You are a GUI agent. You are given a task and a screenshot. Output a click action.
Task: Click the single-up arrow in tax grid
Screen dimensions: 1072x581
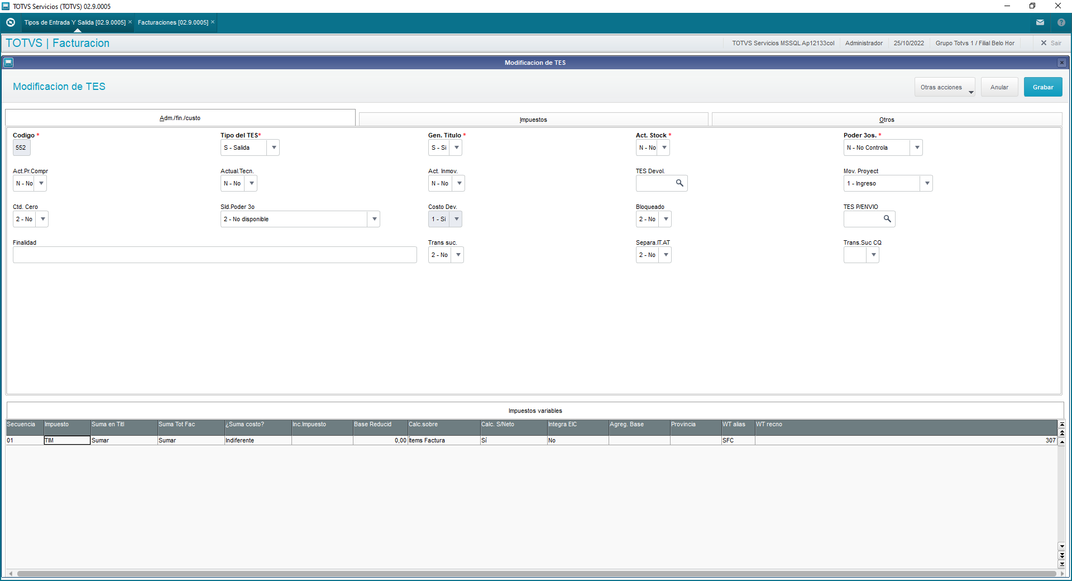point(1062,442)
